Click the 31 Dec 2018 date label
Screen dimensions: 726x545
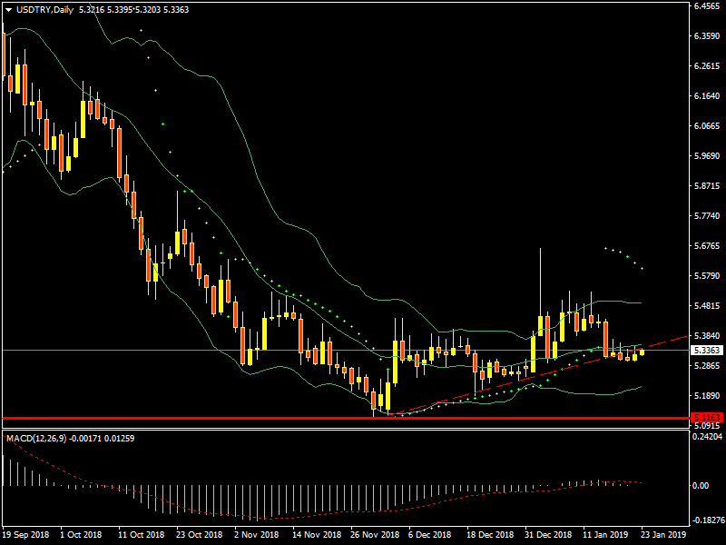[x=550, y=536]
